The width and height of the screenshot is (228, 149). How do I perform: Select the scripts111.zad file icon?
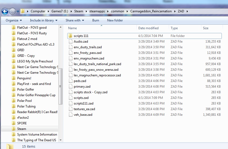71,103
